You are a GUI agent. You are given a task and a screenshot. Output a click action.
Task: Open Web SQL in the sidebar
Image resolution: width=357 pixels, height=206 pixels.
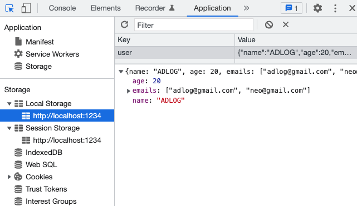(x=41, y=164)
